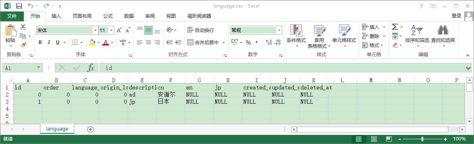Open the 文件 file tab
The image size is (474, 144).
(12, 16)
